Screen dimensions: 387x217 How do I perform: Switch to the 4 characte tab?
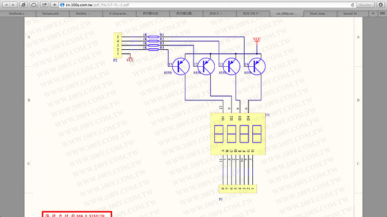click(x=119, y=13)
